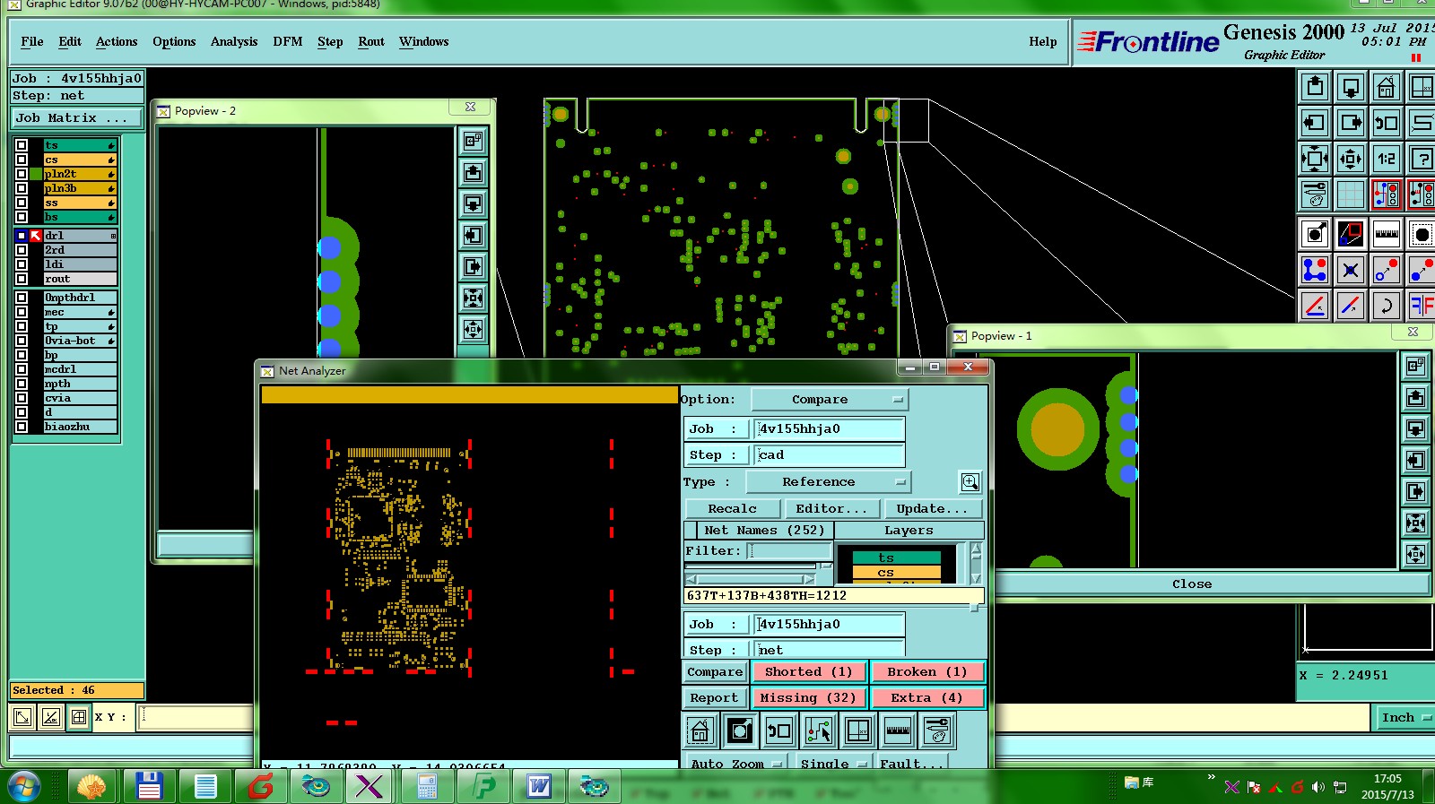Click the green color swatch beside pln2t
1435x804 pixels.
36,174
